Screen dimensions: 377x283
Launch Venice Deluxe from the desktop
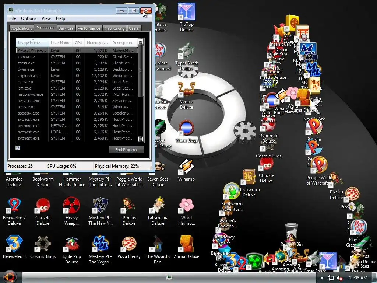pos(186,96)
